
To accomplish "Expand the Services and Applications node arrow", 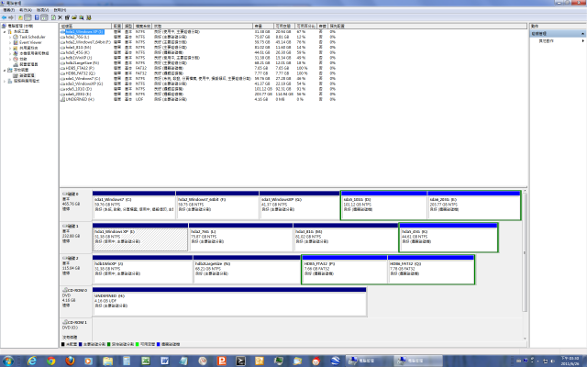I will [x=5, y=81].
